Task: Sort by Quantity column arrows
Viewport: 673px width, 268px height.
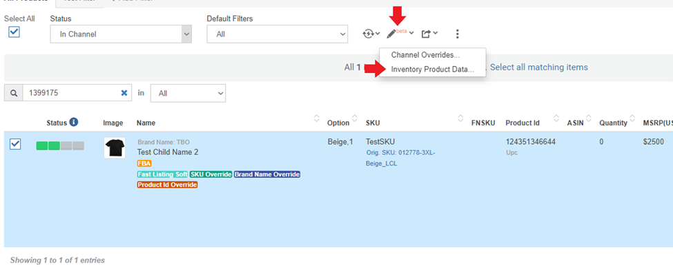Action: (x=632, y=118)
